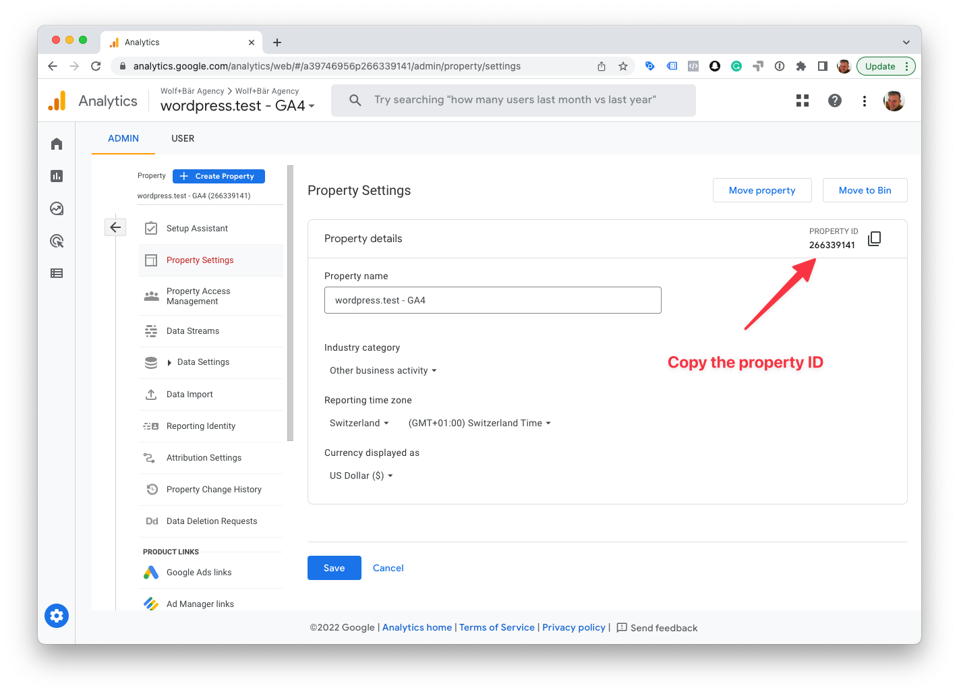
Task: Open Setup Assistant menu item
Action: click(x=211, y=229)
